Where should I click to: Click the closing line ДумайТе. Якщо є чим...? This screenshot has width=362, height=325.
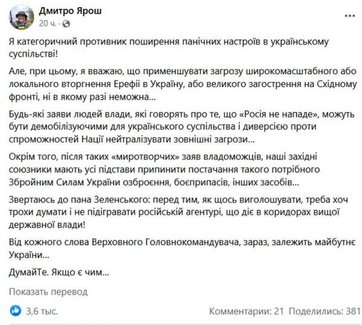(x=59, y=272)
